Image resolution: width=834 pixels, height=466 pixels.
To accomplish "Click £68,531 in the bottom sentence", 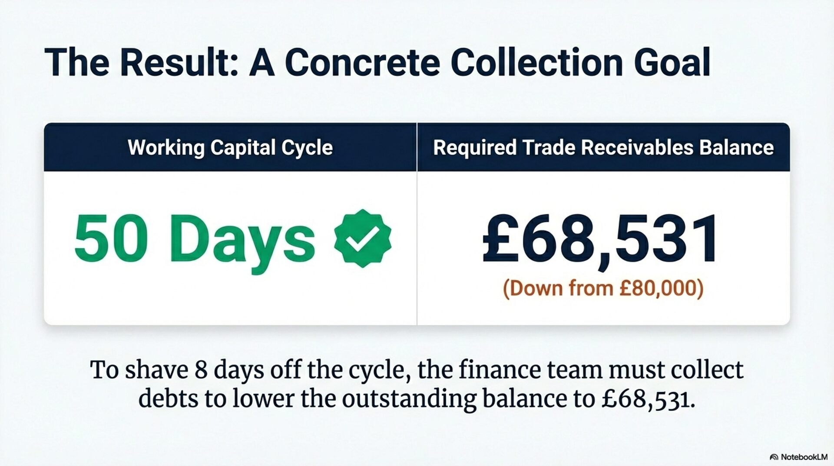I will tap(648, 399).
